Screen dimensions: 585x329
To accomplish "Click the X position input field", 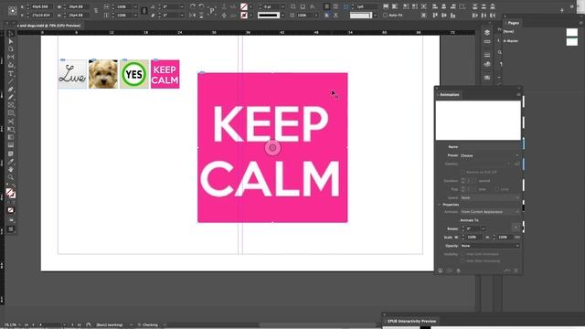I will 42,6.
